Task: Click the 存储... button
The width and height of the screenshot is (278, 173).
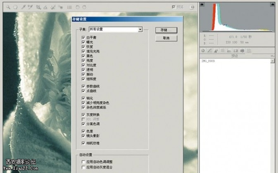Action: pos(166,30)
